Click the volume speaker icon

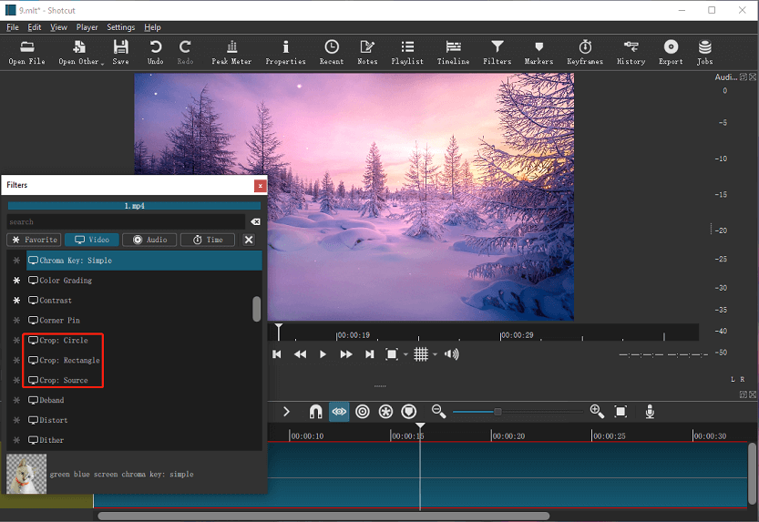tap(452, 354)
